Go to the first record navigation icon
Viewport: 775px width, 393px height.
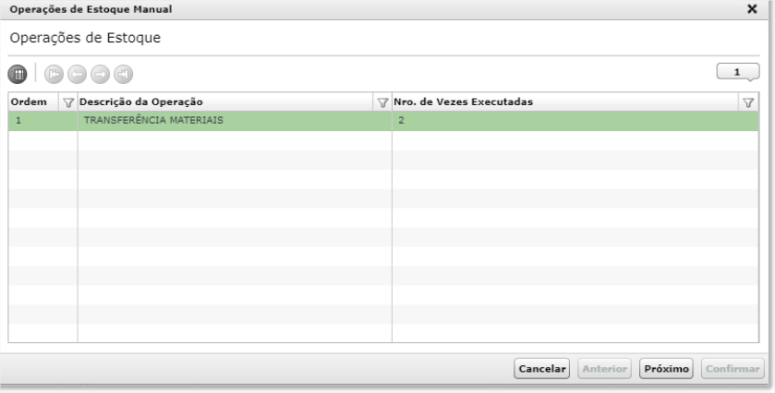click(54, 75)
